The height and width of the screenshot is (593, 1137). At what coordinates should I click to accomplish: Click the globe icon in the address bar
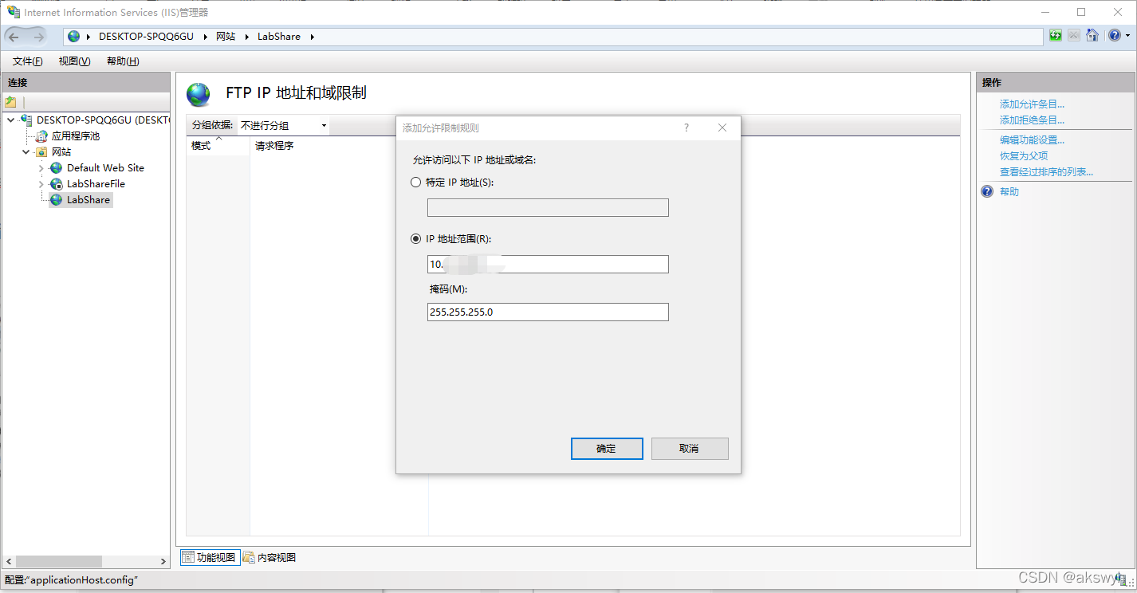click(x=74, y=37)
